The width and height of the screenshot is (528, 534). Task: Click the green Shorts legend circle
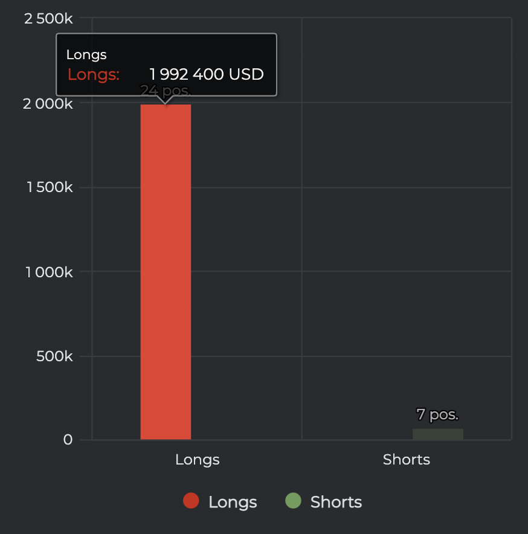(x=293, y=501)
